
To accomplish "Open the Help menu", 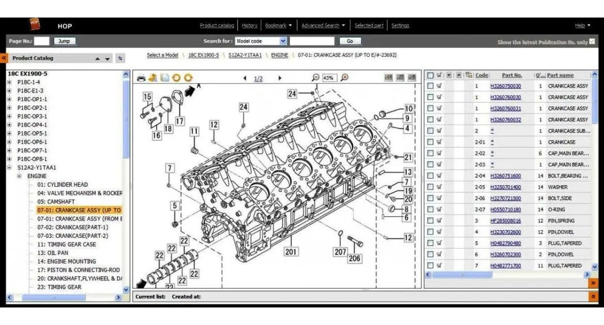I will click(x=582, y=25).
